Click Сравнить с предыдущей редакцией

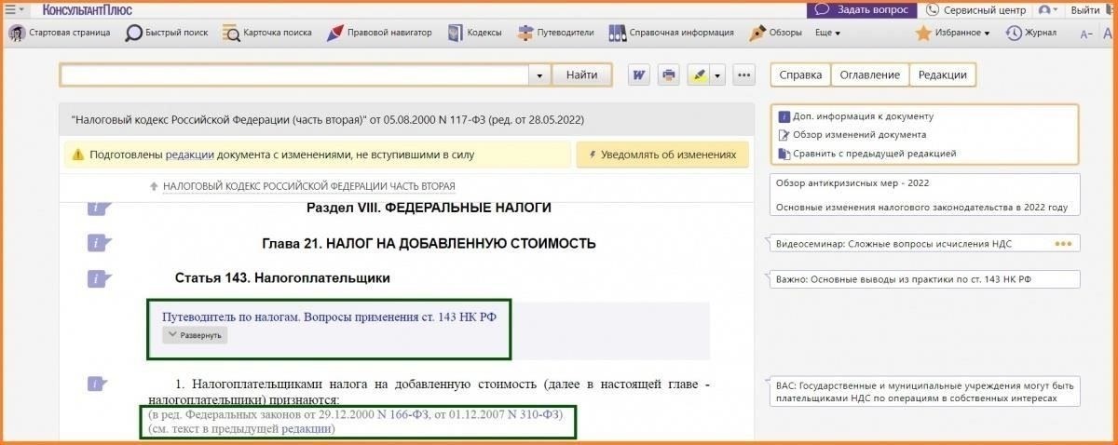click(867, 154)
